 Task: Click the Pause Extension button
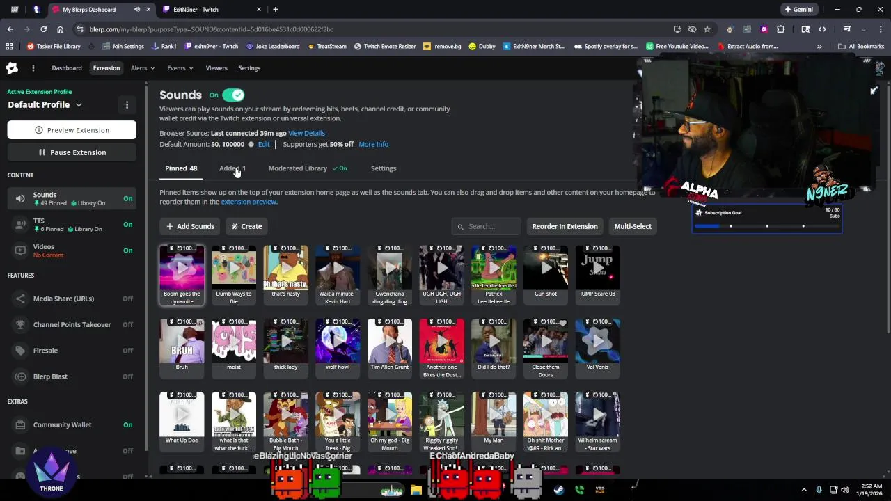72,152
